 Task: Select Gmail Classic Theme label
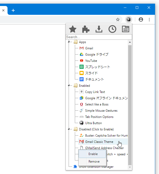(99, 142)
